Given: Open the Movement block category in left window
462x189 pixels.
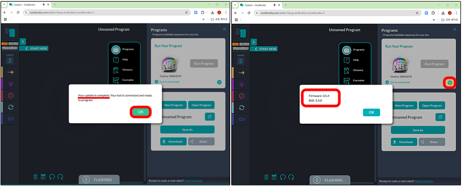Looking at the screenshot, I should pyautogui.click(x=10, y=72).
